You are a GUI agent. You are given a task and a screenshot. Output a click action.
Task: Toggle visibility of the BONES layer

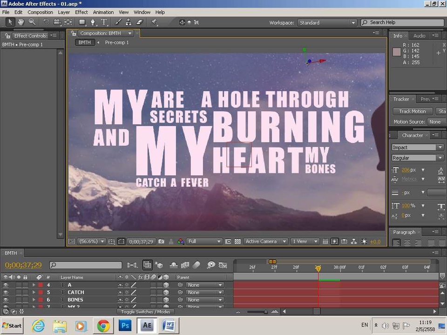click(x=6, y=300)
